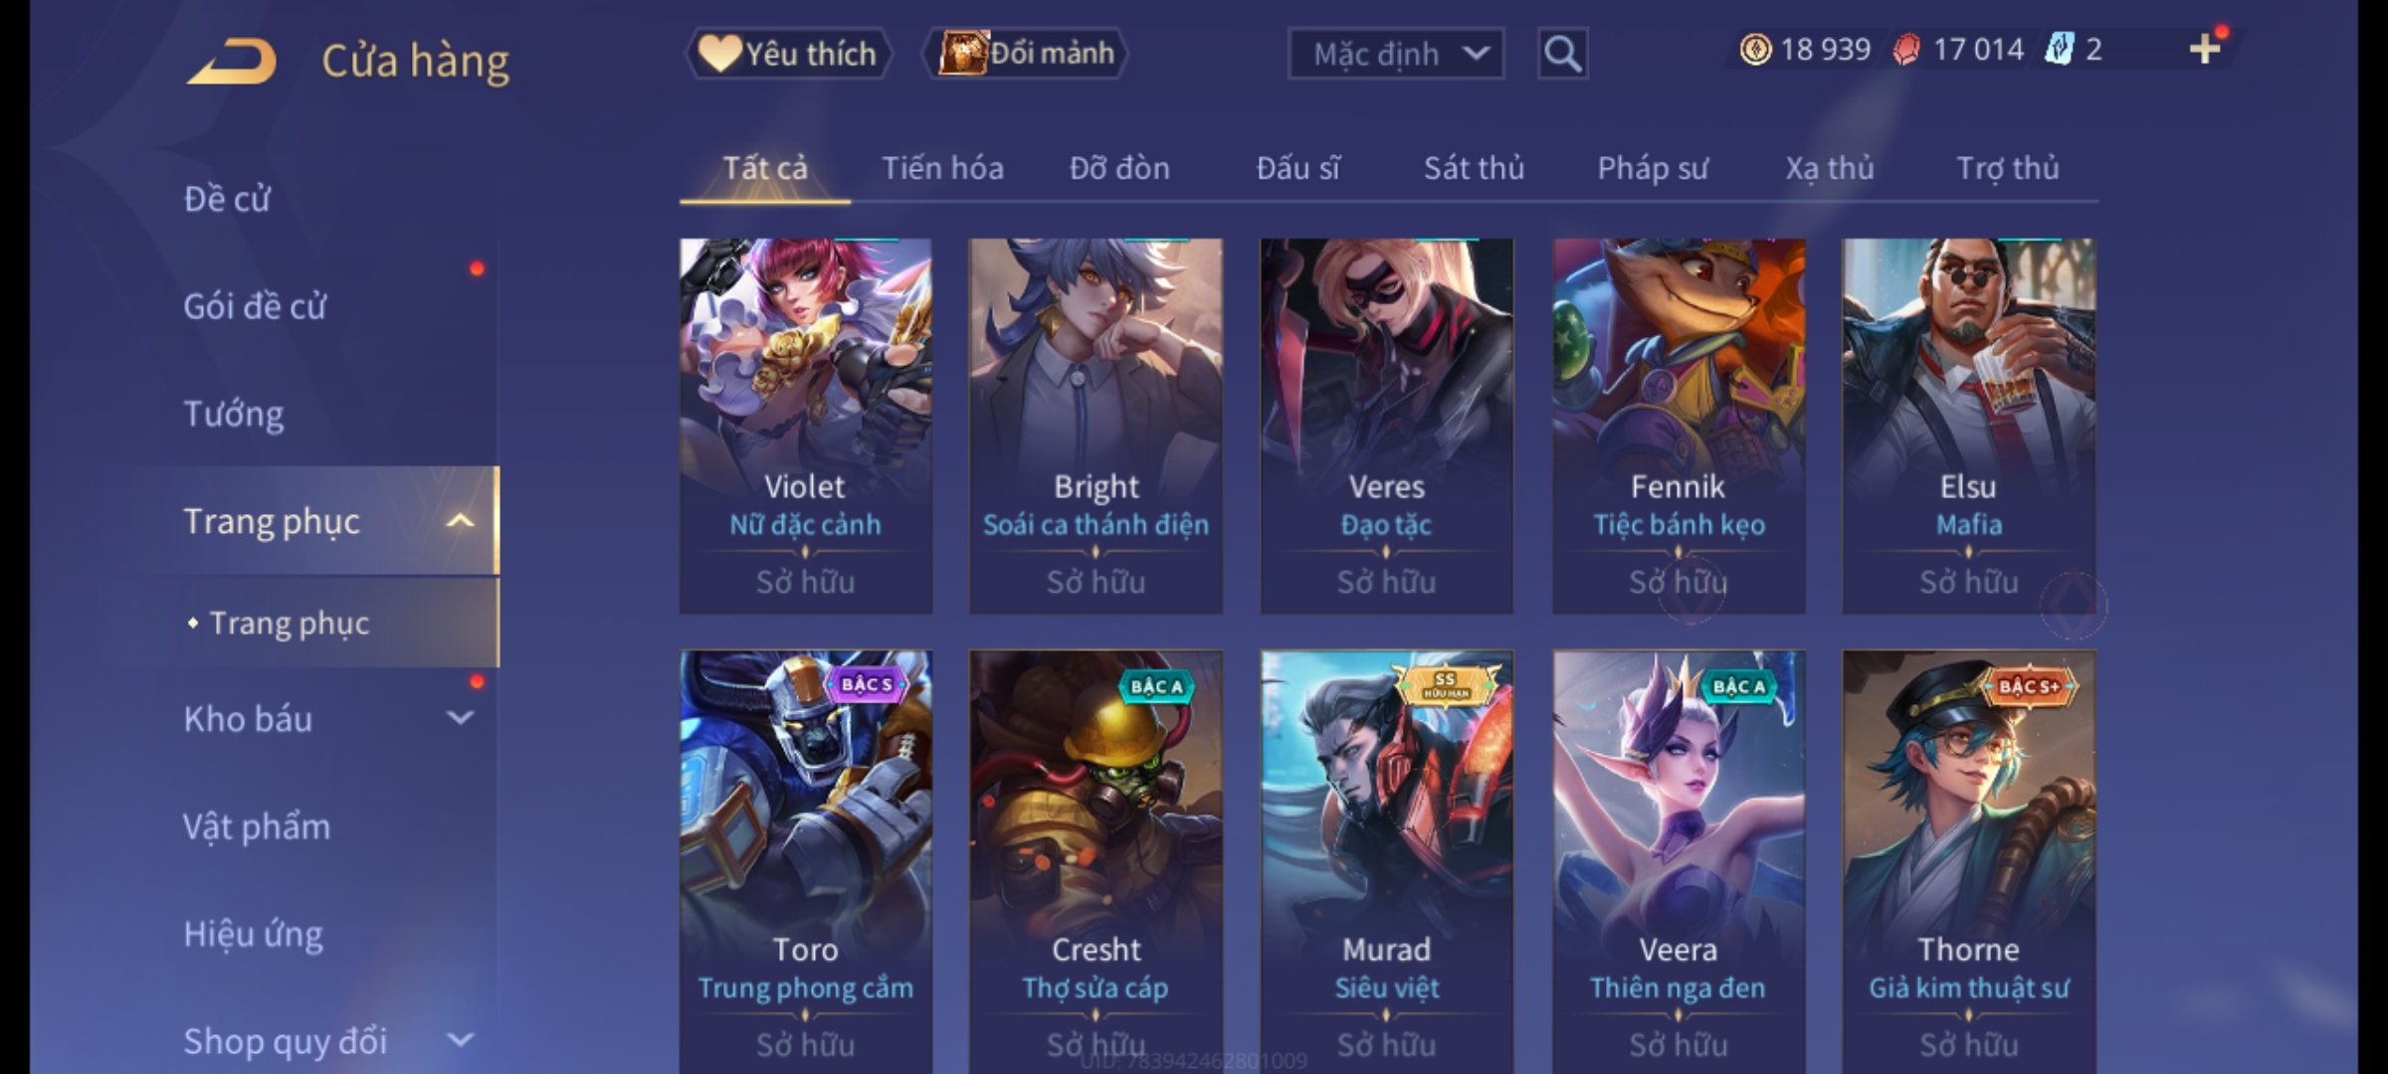This screenshot has width=2388, height=1074.
Task: Tap the red ruby currency icon
Action: tap(1906, 50)
